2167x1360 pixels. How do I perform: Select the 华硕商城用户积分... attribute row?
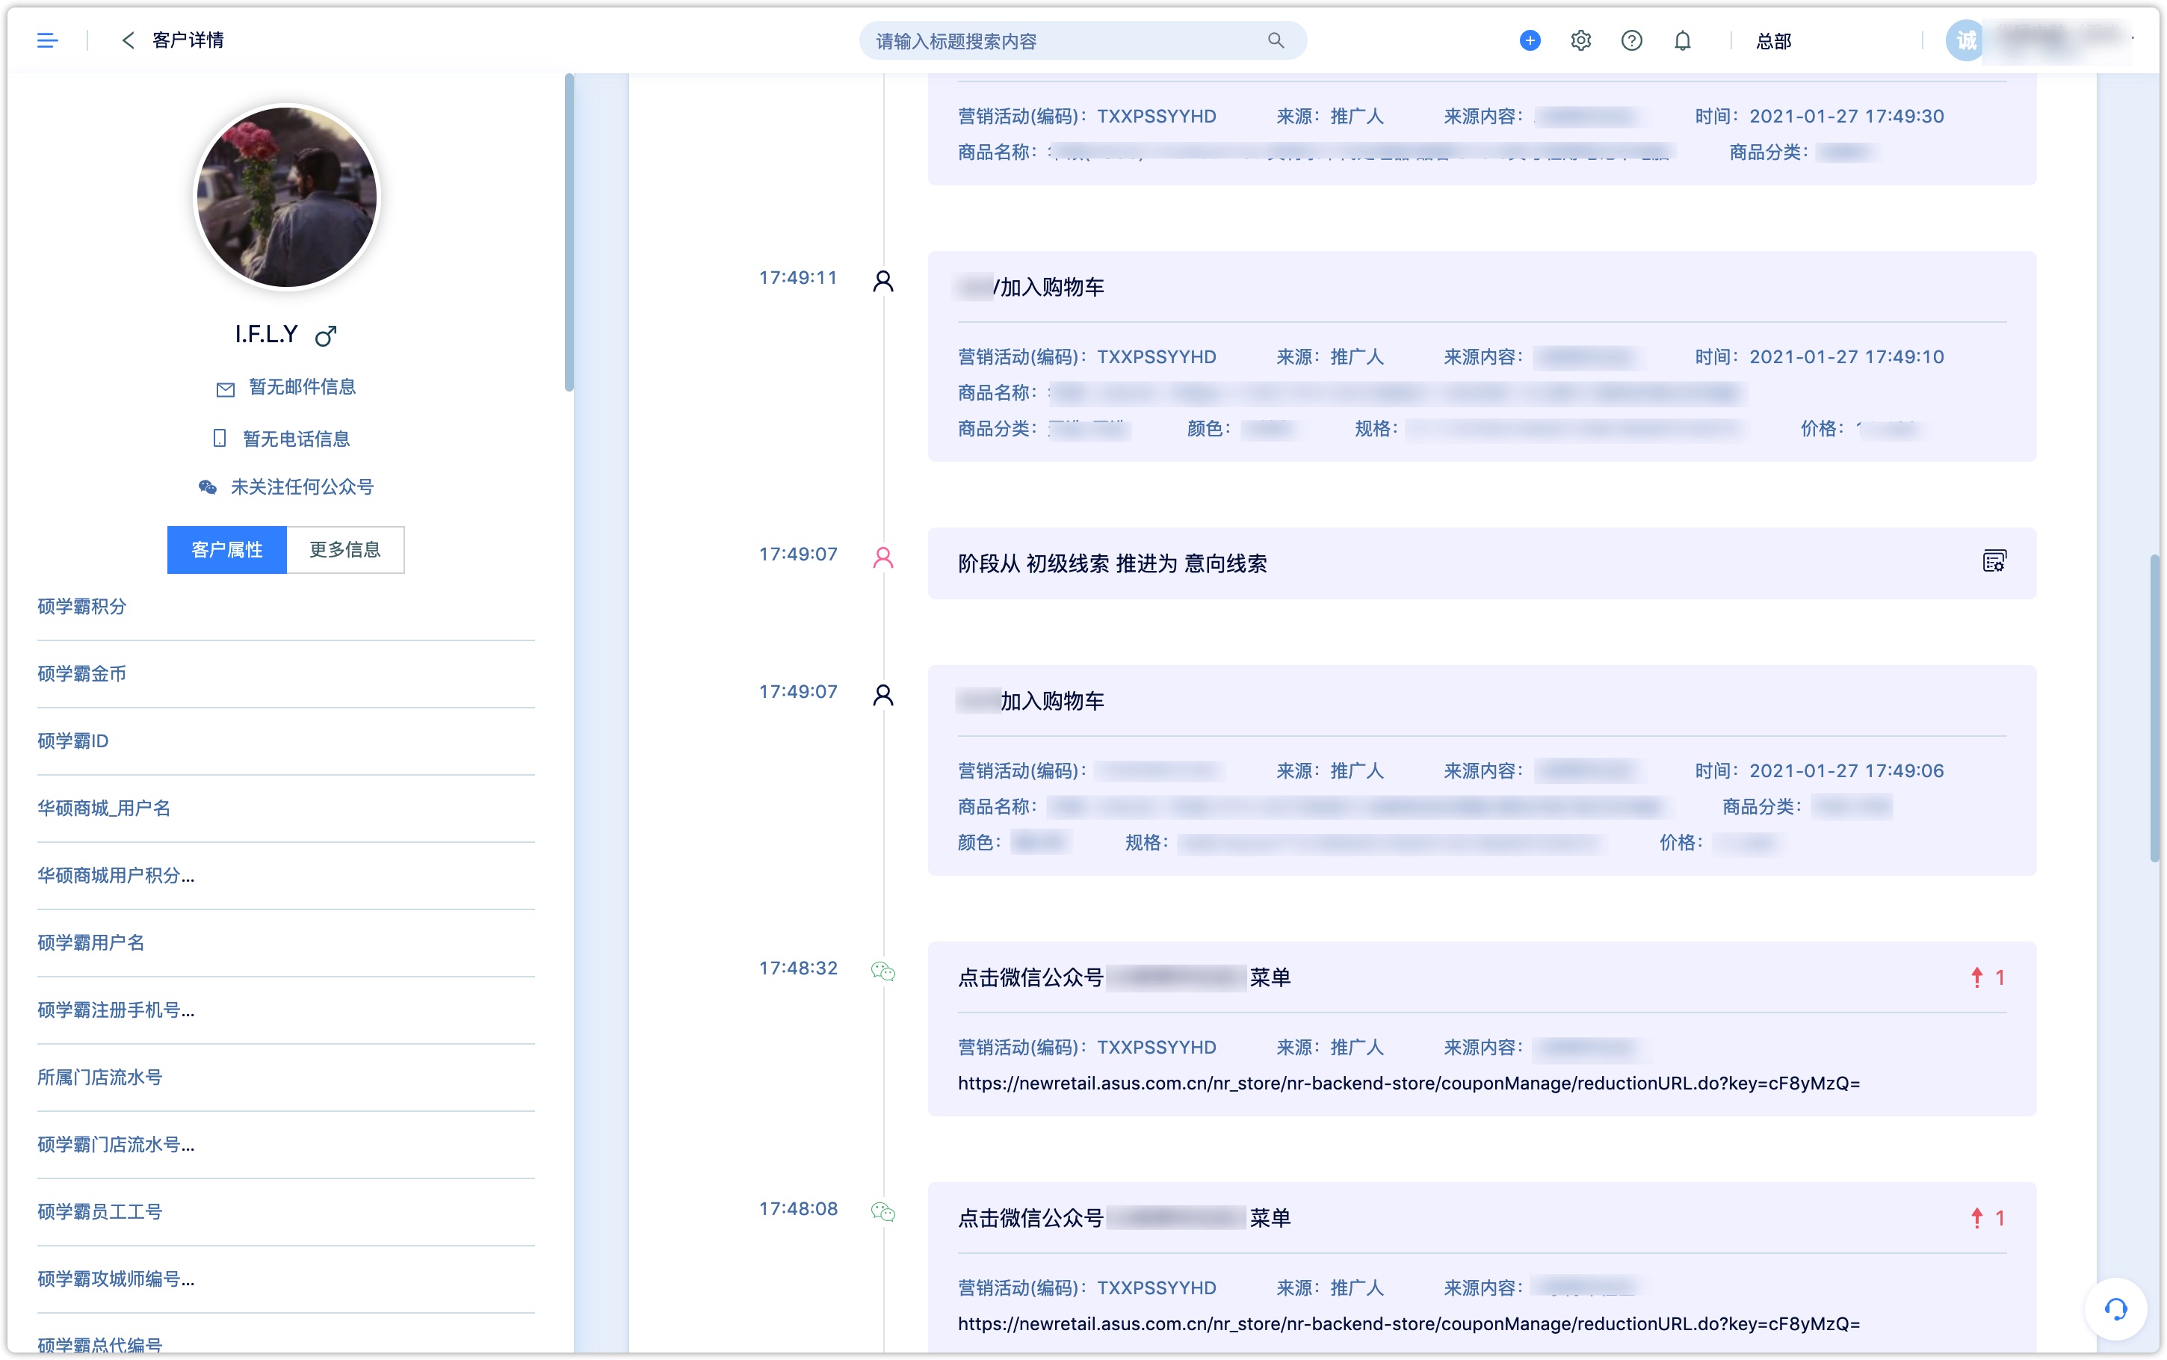coord(286,876)
